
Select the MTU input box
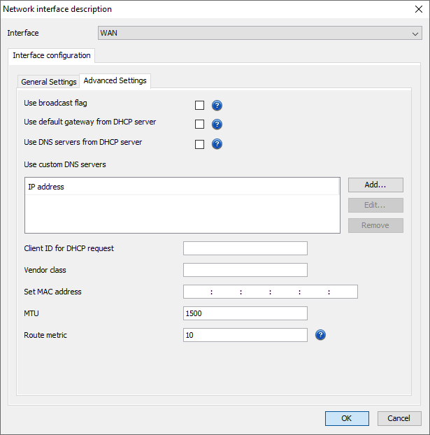(245, 313)
